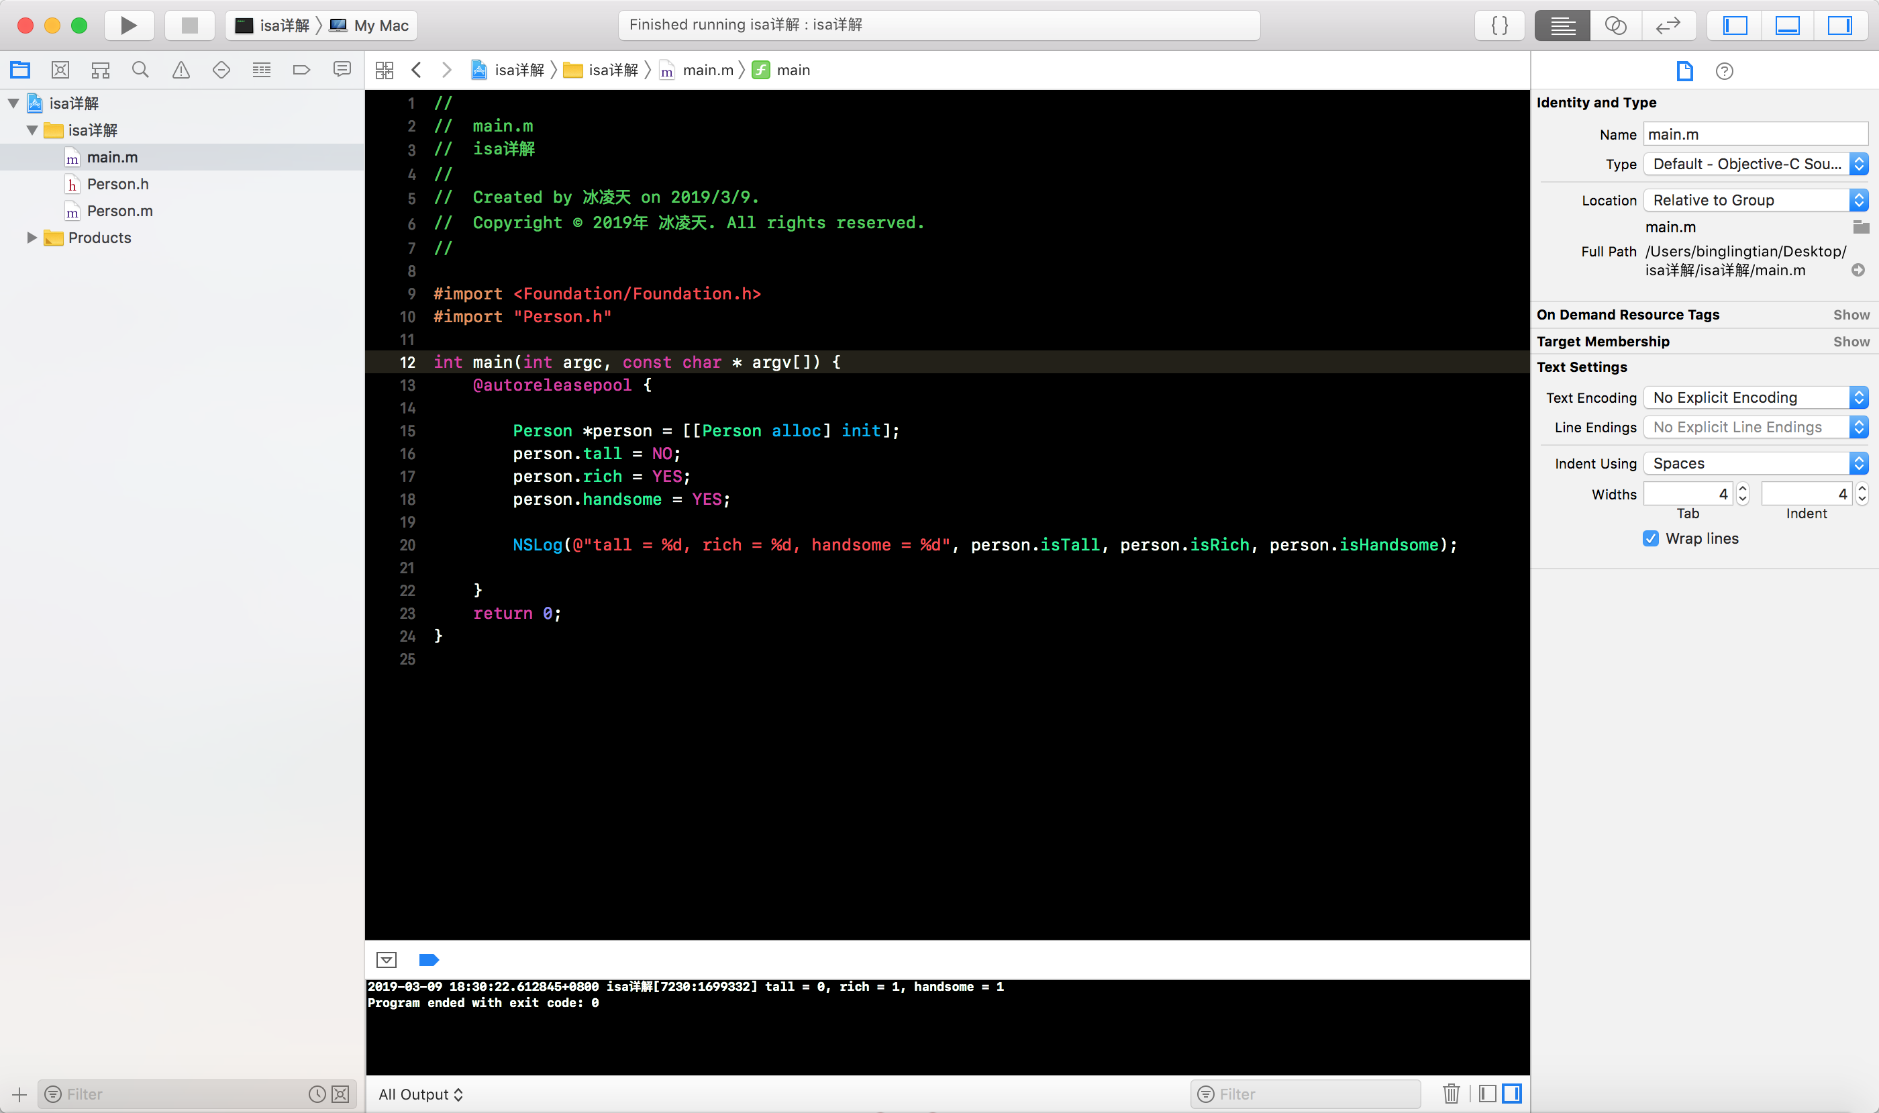The image size is (1879, 1113).
Task: Collapse the isa详解 project root
Action: [13, 103]
